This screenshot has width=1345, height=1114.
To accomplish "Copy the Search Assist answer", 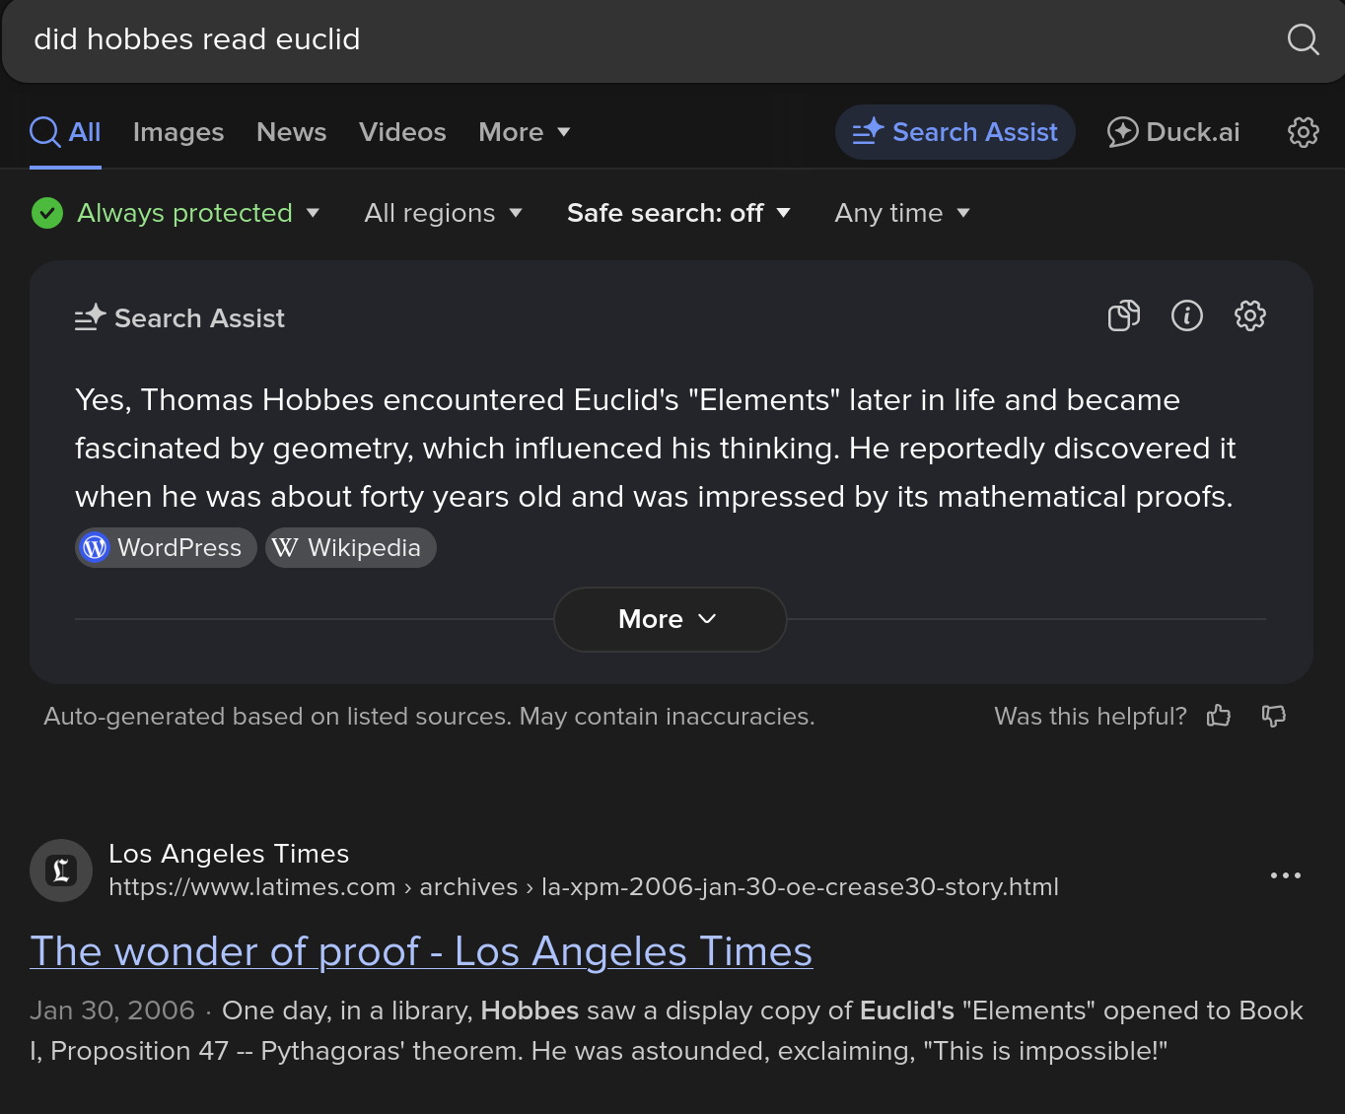I will 1123,315.
